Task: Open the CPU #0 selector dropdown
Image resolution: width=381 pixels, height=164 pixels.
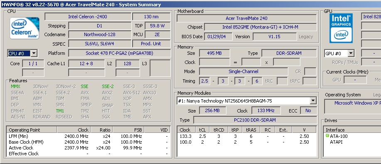Action: 34,53
